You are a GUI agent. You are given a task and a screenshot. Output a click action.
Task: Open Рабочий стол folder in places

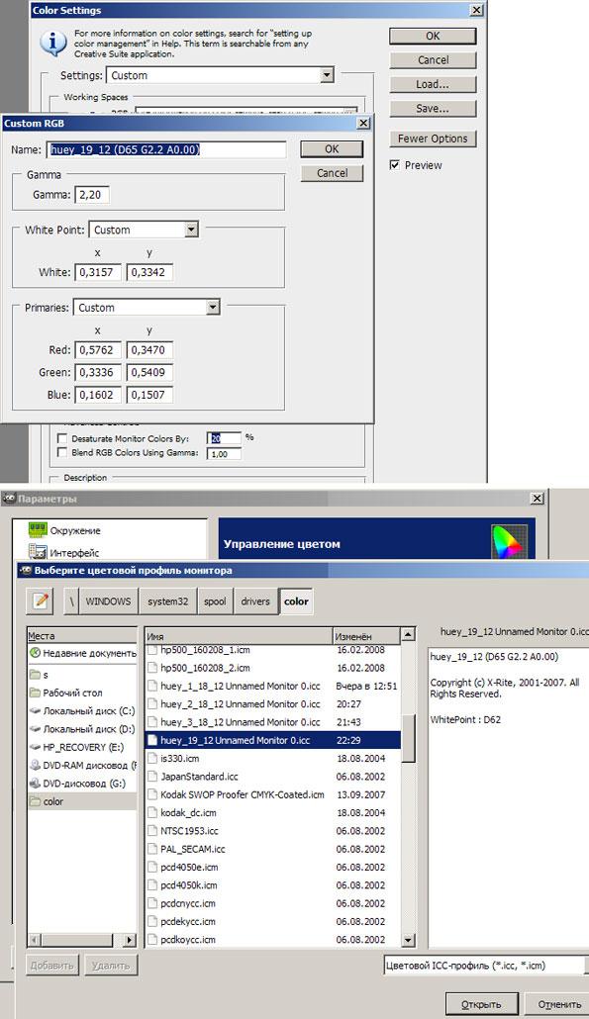pyautogui.click(x=82, y=693)
